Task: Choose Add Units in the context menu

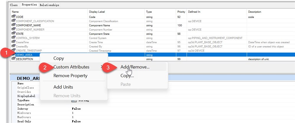Action: coord(63,87)
